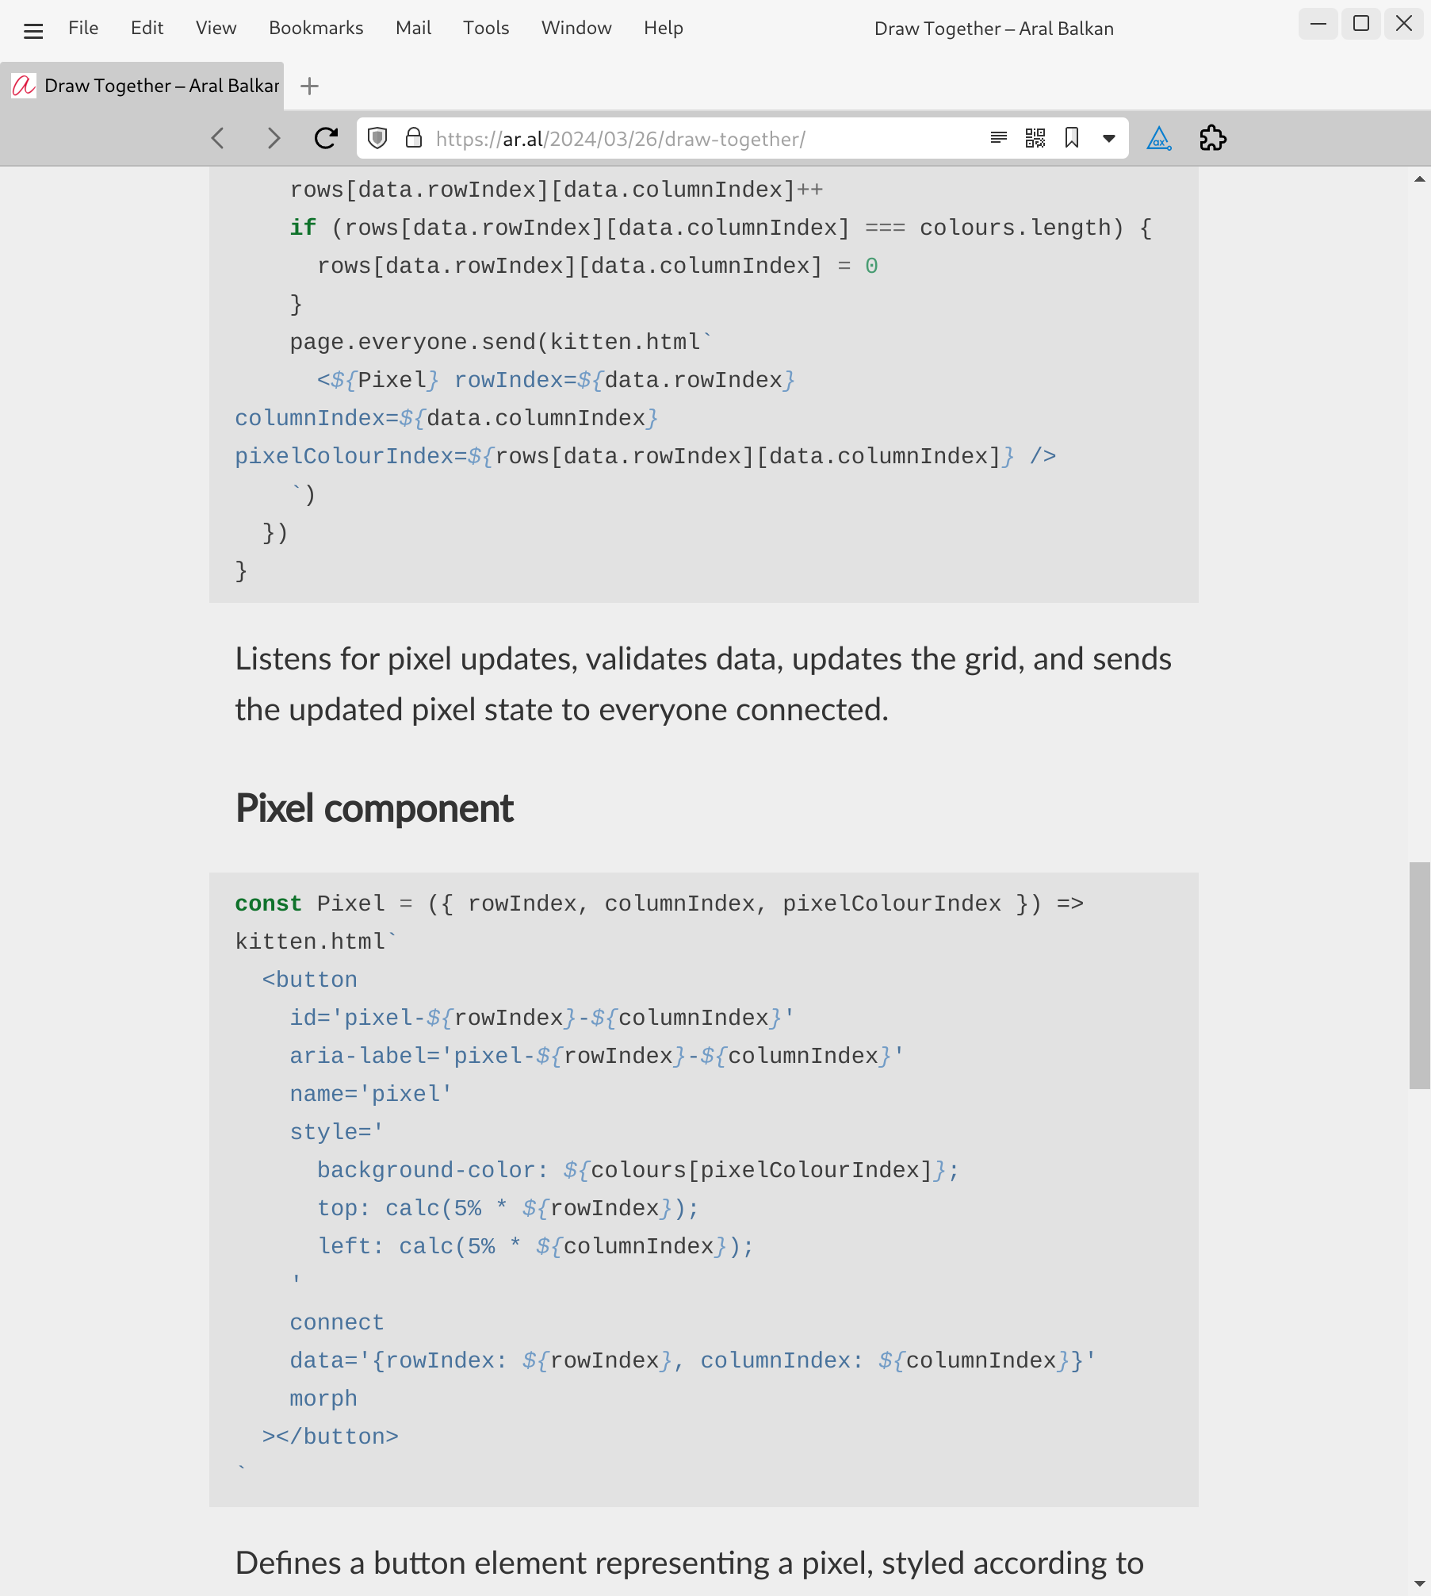The height and width of the screenshot is (1596, 1431).
Task: Open the Tools menu
Action: [x=486, y=29]
